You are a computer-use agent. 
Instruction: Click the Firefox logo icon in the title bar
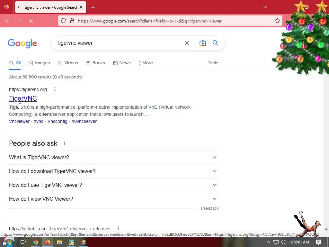pos(6,7)
